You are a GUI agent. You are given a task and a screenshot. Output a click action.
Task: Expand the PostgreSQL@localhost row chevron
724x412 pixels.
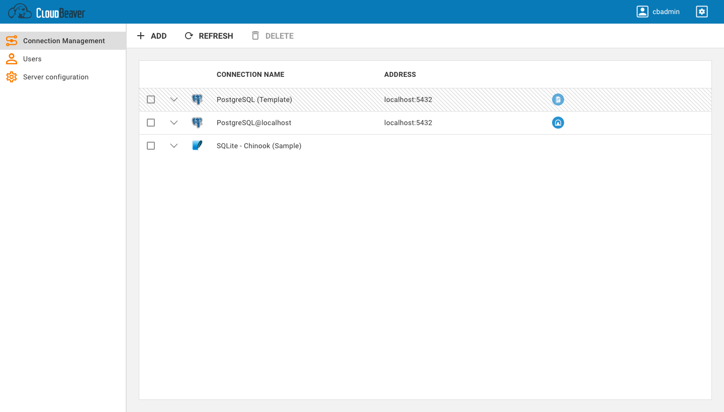[x=174, y=123]
